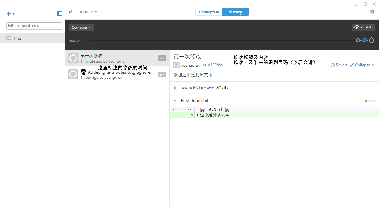
Task: Click the Filter repositories input field
Action: pos(34,26)
